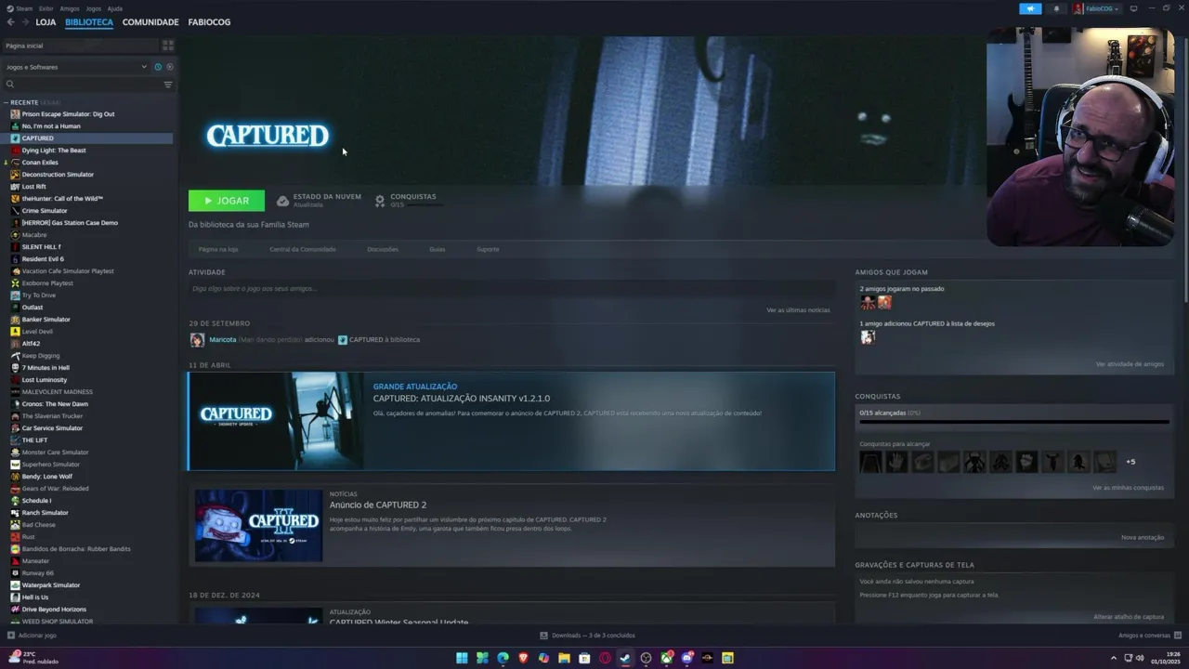Select Resident Evil 6 entry
Screen dimensions: 1189x669
click(43, 259)
